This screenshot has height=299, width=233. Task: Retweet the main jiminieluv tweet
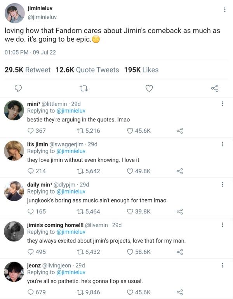coord(83,88)
